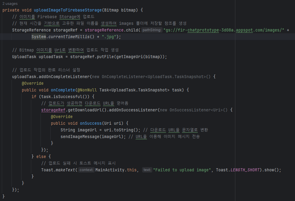Click the gs://fir-chatprototype storage URL string
295x201 pixels.
tap(224, 30)
